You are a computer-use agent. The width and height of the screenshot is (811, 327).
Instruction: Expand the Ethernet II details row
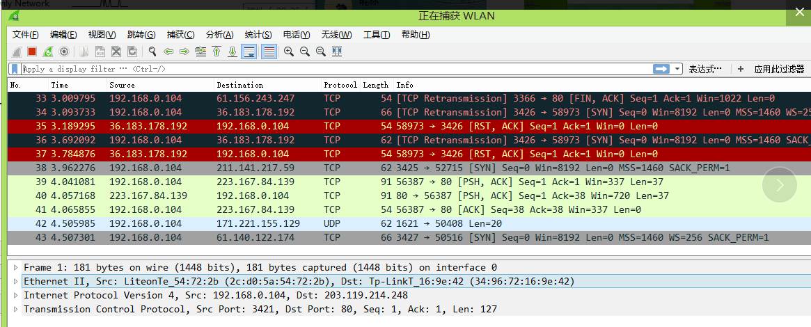click(x=15, y=281)
